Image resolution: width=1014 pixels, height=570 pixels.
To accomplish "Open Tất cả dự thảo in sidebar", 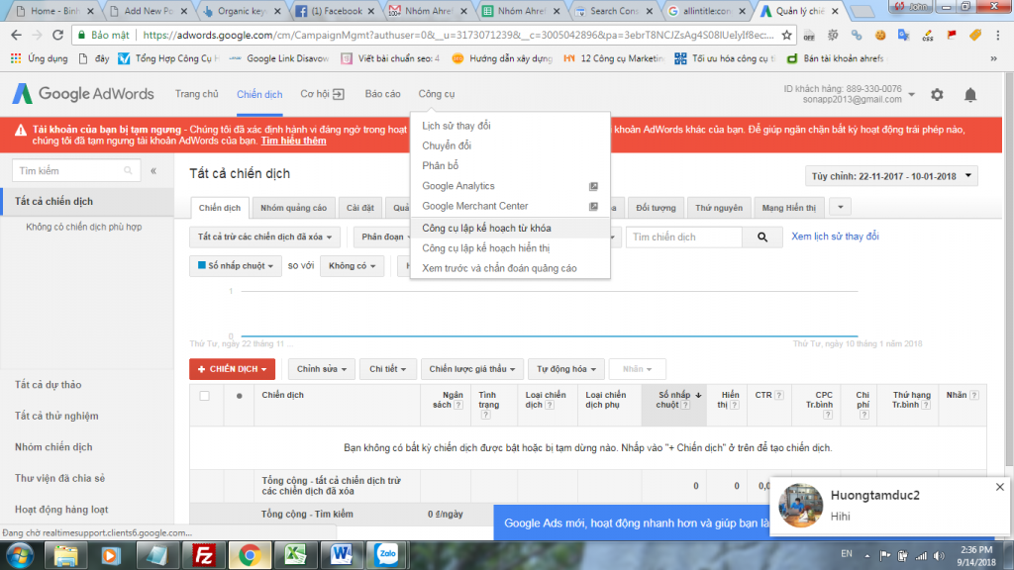I will [48, 385].
